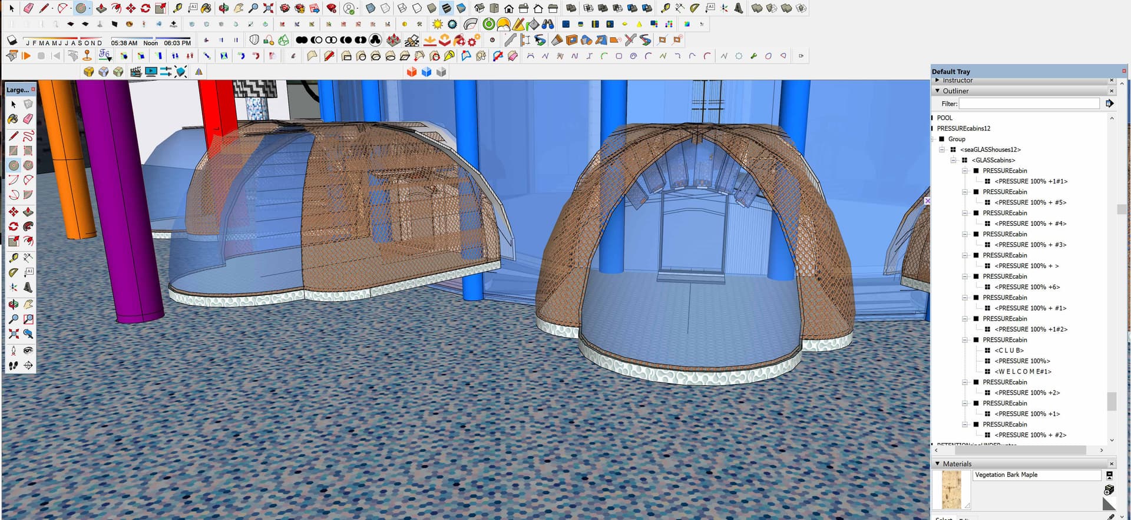Activate the Look Around eye tool

tap(28, 351)
